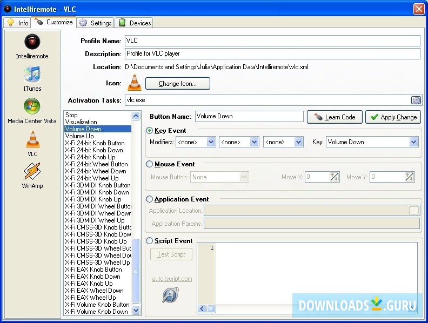Click inside the script editor area
Screen dimensions: 428x323
pyautogui.click(x=316, y=273)
